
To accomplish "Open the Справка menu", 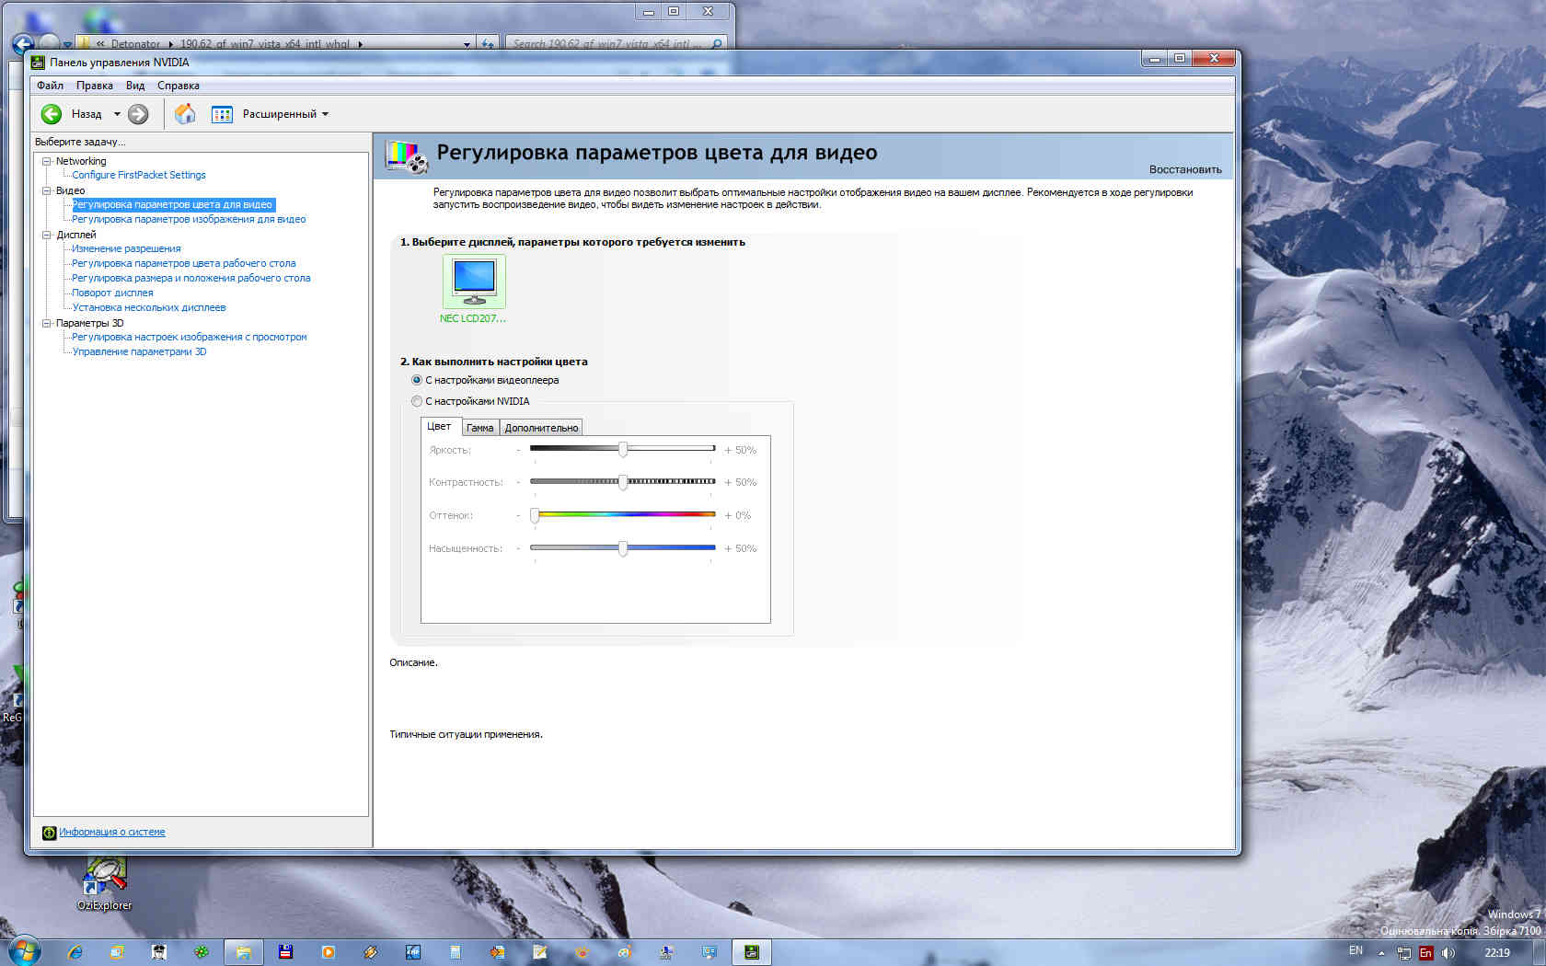I will pos(178,86).
